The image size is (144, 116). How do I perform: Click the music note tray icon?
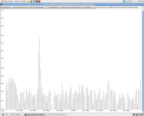tap(129, 1)
